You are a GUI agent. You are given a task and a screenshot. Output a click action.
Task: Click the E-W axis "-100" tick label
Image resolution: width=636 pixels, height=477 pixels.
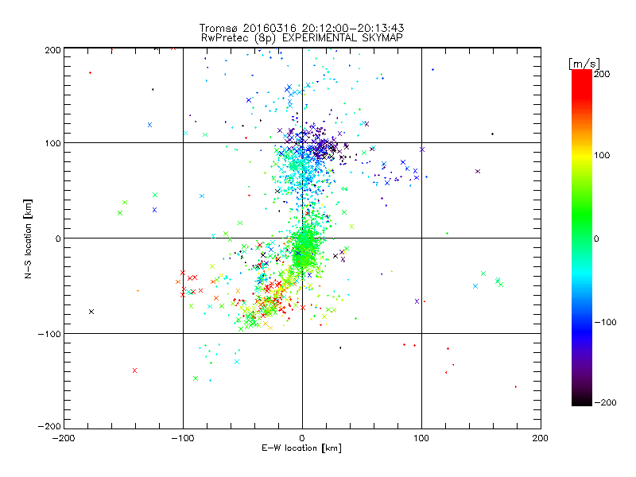tap(183, 438)
